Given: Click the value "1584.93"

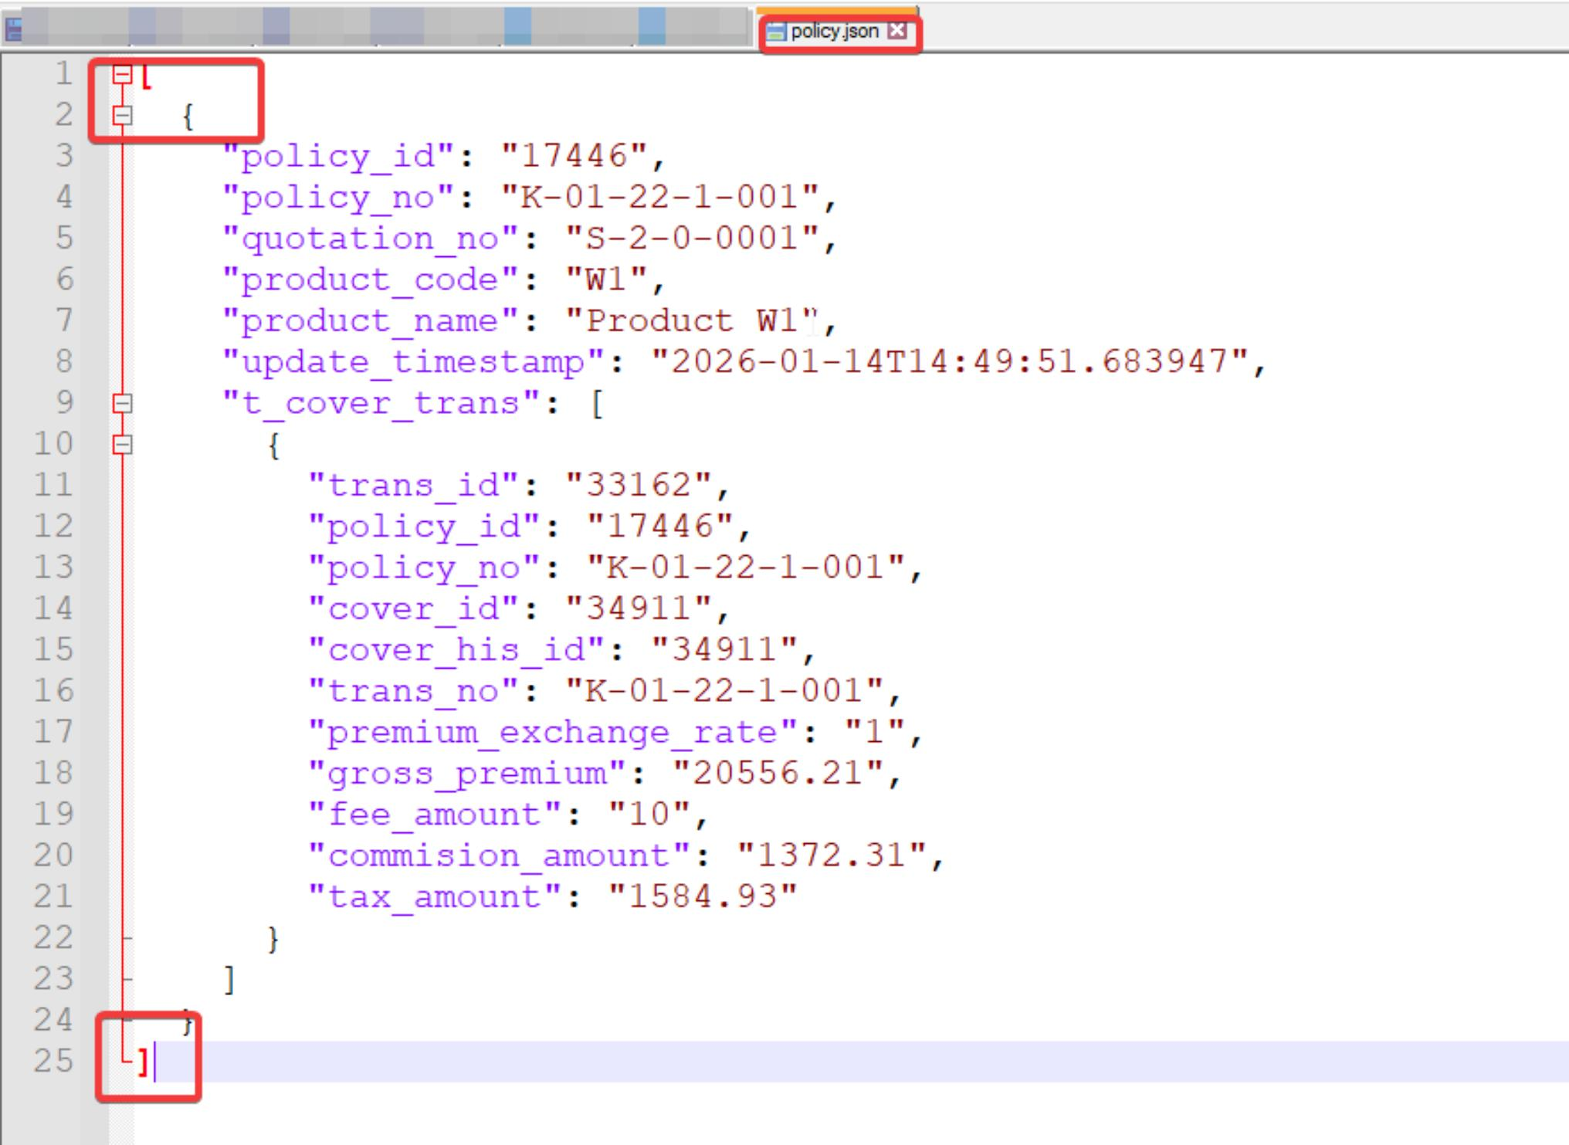Looking at the screenshot, I should click(703, 896).
